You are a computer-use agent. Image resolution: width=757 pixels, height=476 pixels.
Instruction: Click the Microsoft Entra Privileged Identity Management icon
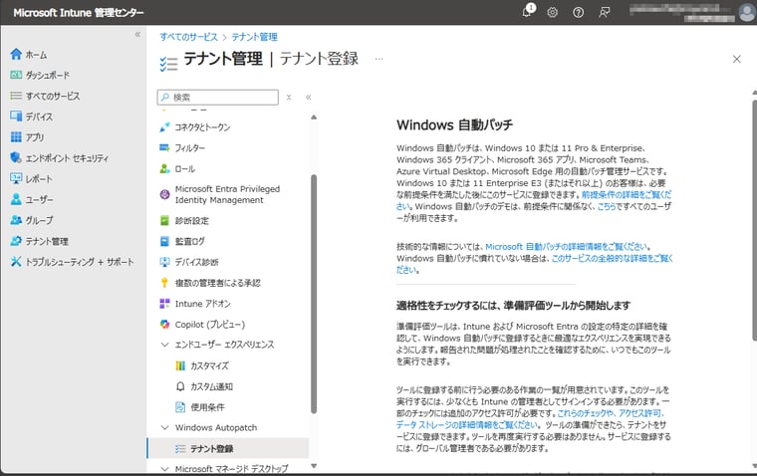coord(164,194)
